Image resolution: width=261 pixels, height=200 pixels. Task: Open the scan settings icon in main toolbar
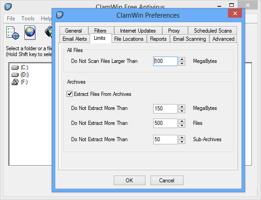click(13, 33)
